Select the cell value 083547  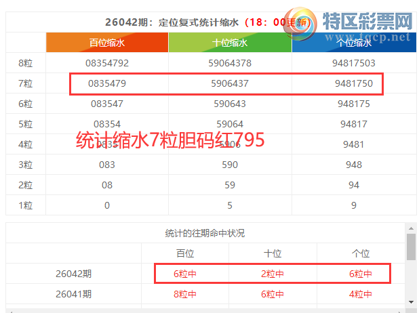click(107, 104)
